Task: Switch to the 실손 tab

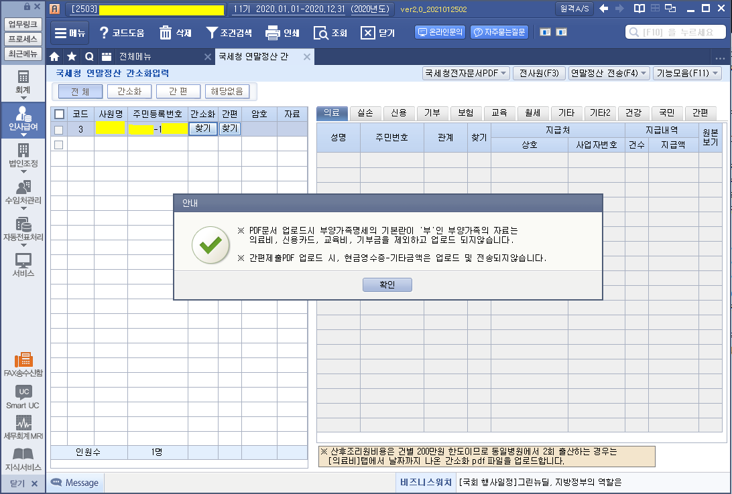Action: pyautogui.click(x=365, y=112)
